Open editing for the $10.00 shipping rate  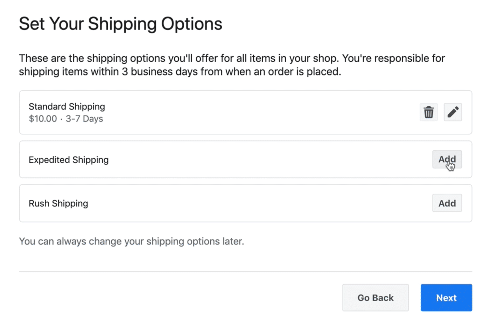(453, 112)
